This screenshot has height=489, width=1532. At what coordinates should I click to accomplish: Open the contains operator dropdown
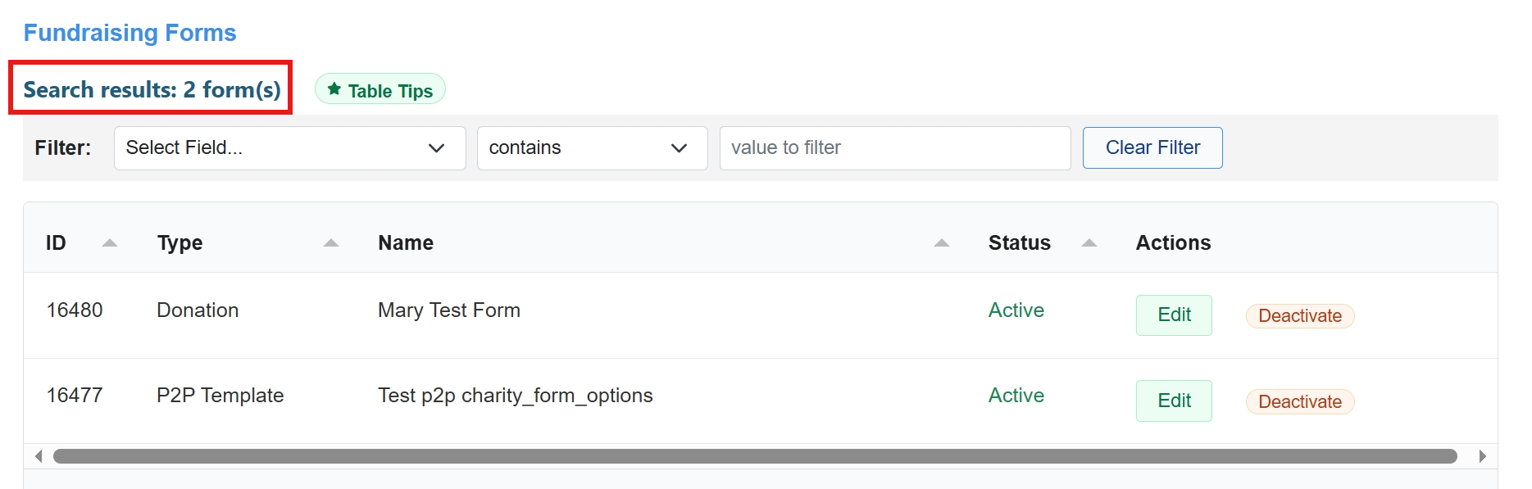coord(592,148)
